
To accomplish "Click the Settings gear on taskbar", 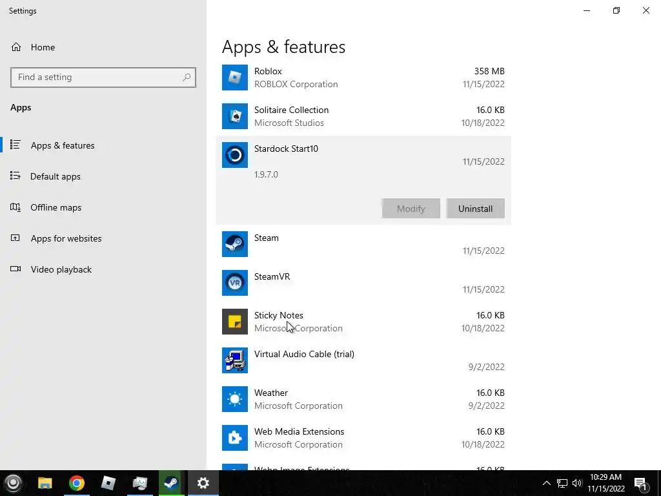I will [x=203, y=483].
